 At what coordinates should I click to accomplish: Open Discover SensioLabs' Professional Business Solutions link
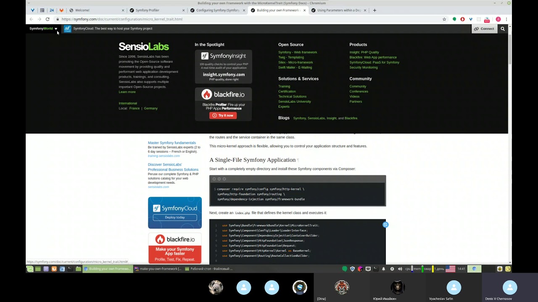tap(173, 167)
